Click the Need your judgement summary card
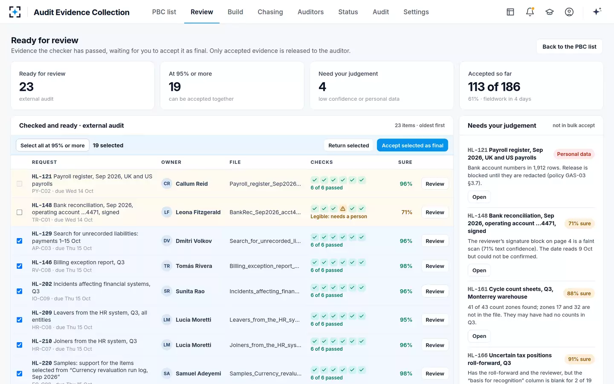614x384 pixels. pyautogui.click(x=382, y=86)
